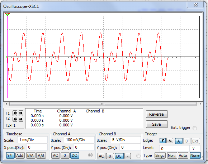Move cursor T1 right with arrow
The height and width of the screenshot is (164, 208).
pyautogui.click(x=21, y=113)
